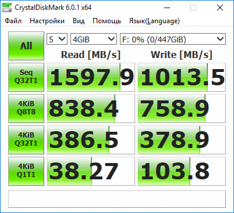This screenshot has width=234, height=213.
Task: Launch the 4KiB Q32T1 test
Action: pyautogui.click(x=26, y=140)
